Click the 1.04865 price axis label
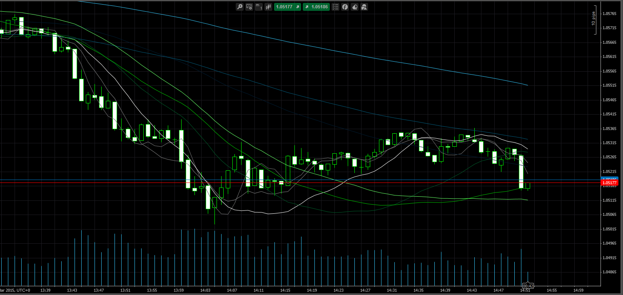The height and width of the screenshot is (295, 623). [609, 272]
